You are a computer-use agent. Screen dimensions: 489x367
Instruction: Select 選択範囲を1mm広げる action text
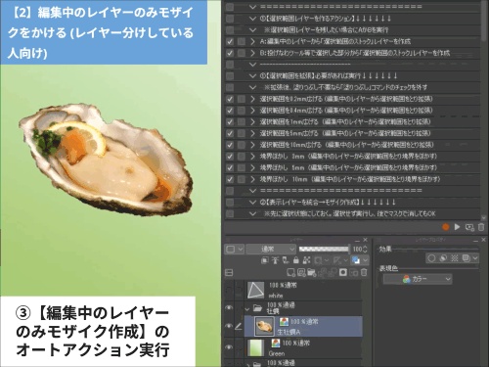(345, 121)
